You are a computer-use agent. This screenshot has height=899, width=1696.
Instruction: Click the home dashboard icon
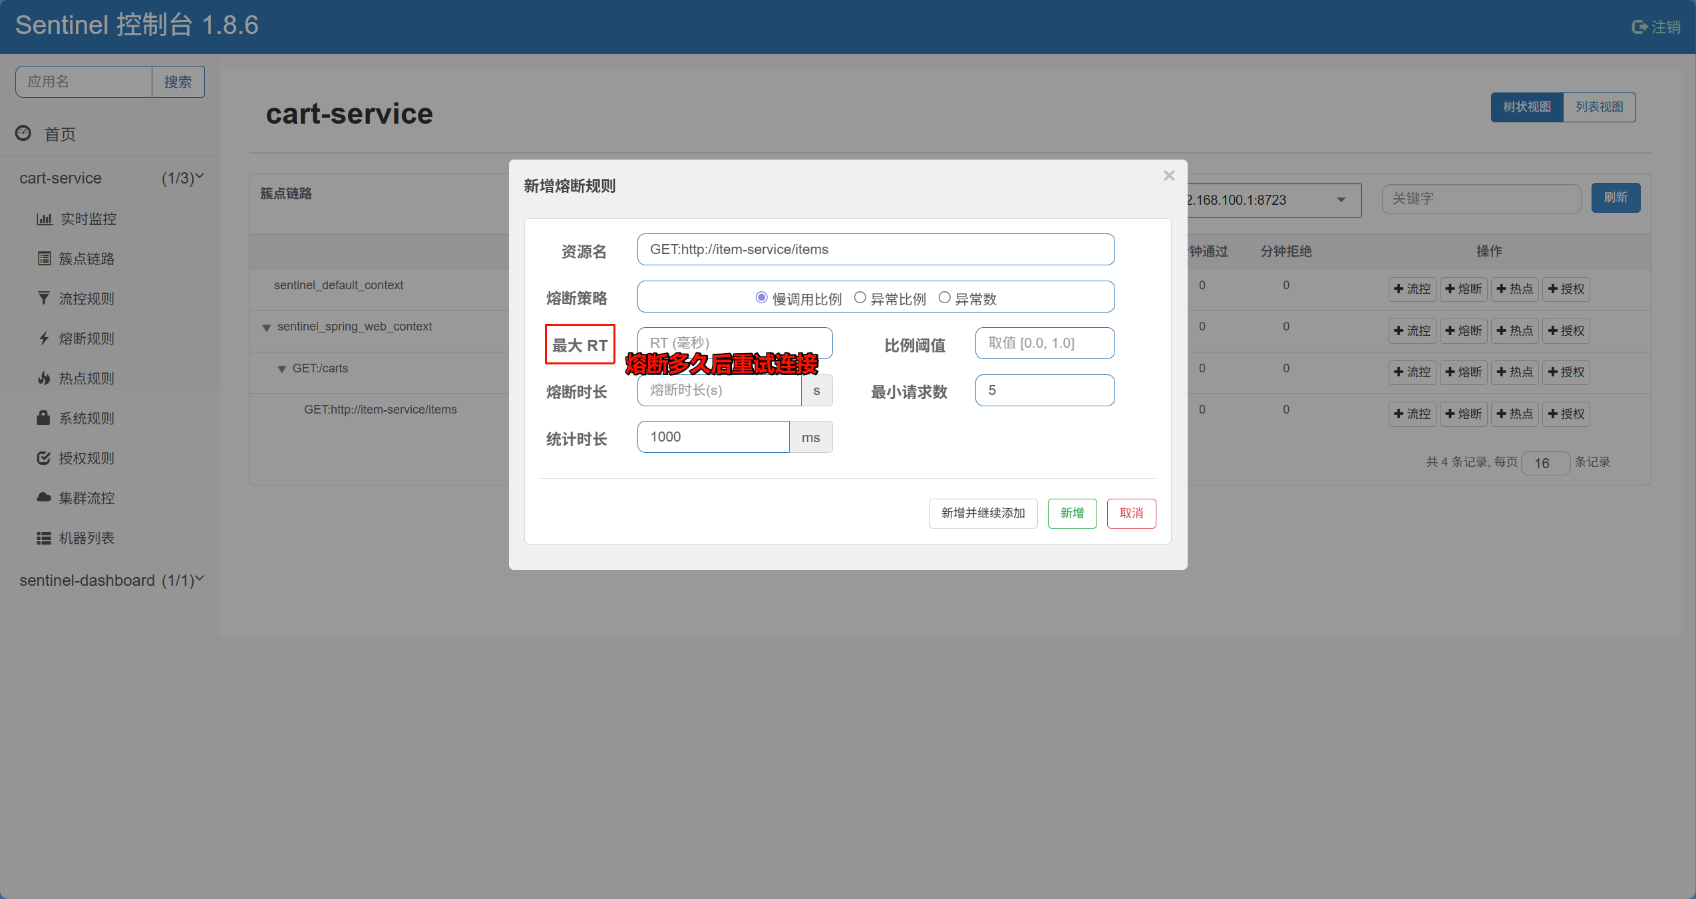pos(23,133)
